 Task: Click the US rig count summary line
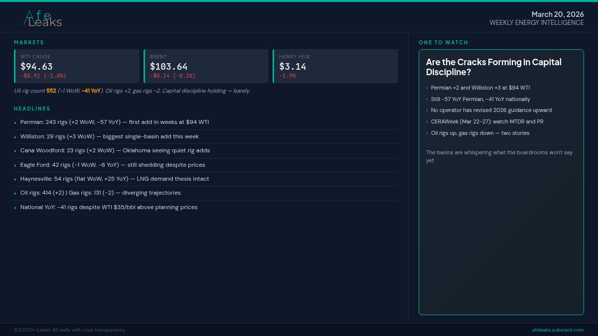(132, 91)
